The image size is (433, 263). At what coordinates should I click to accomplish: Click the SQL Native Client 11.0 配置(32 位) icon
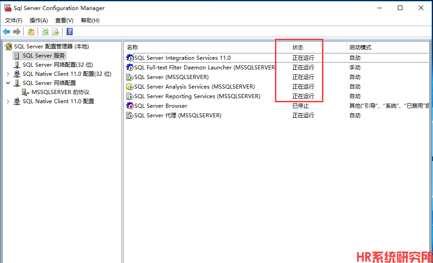(17, 74)
